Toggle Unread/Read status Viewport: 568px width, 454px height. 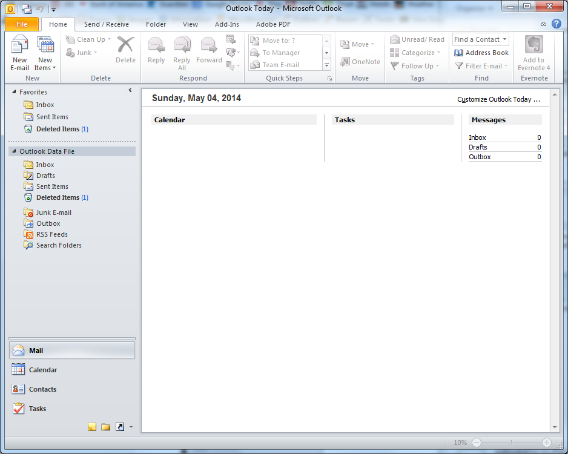(x=417, y=39)
